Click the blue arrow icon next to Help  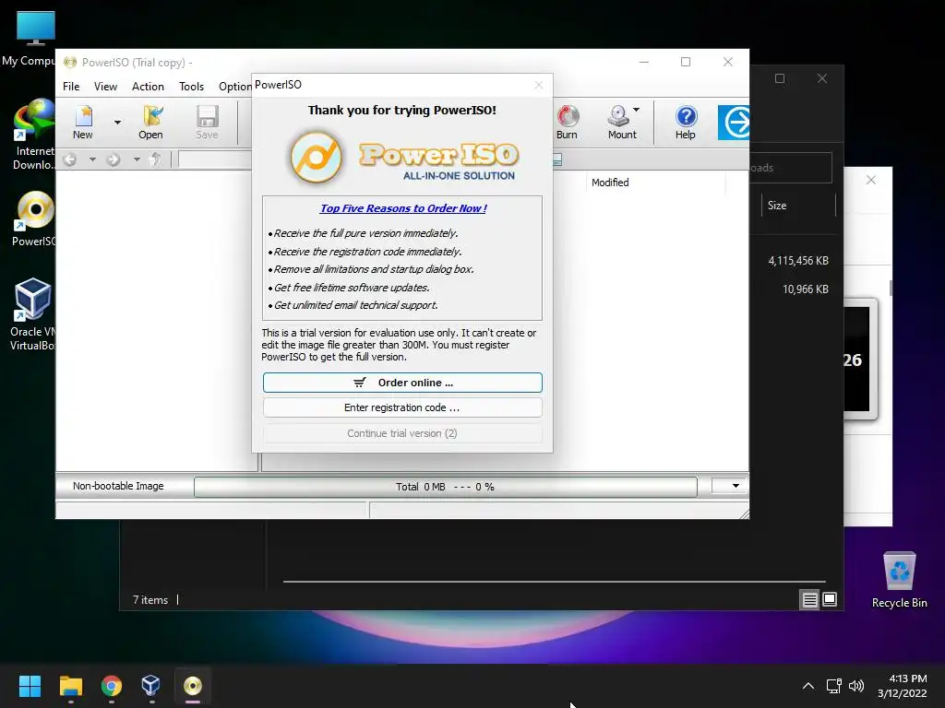tap(734, 123)
